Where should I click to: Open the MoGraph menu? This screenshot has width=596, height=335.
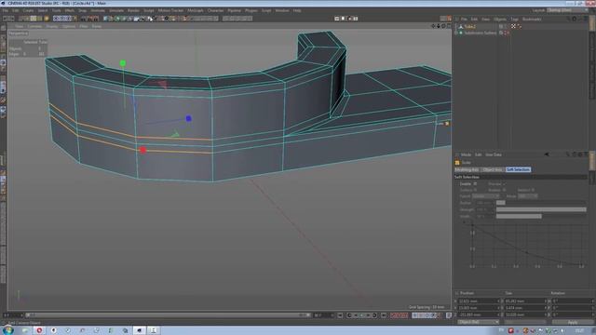tap(196, 10)
